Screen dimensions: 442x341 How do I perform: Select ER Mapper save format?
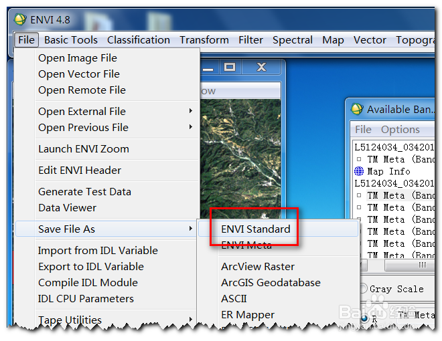[x=248, y=314]
